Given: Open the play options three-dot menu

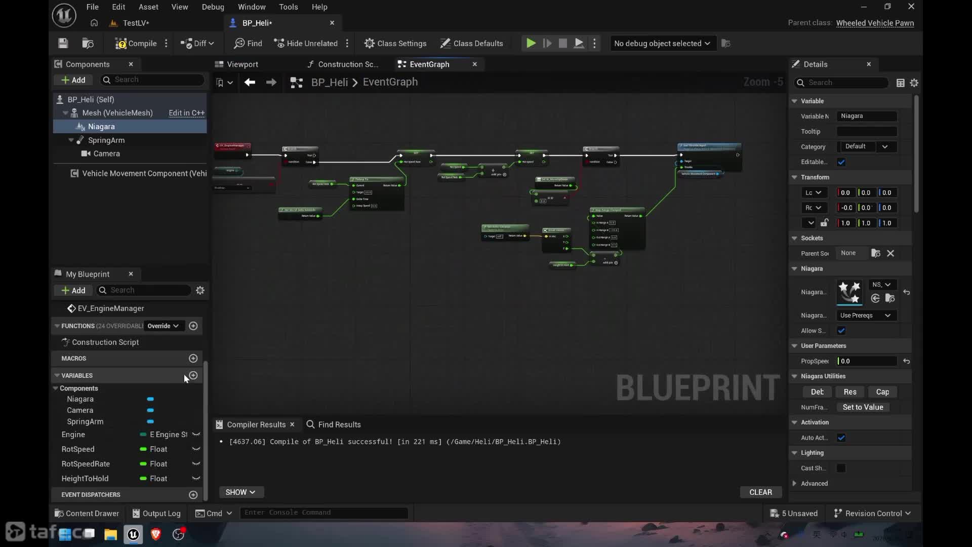Looking at the screenshot, I should tap(595, 44).
